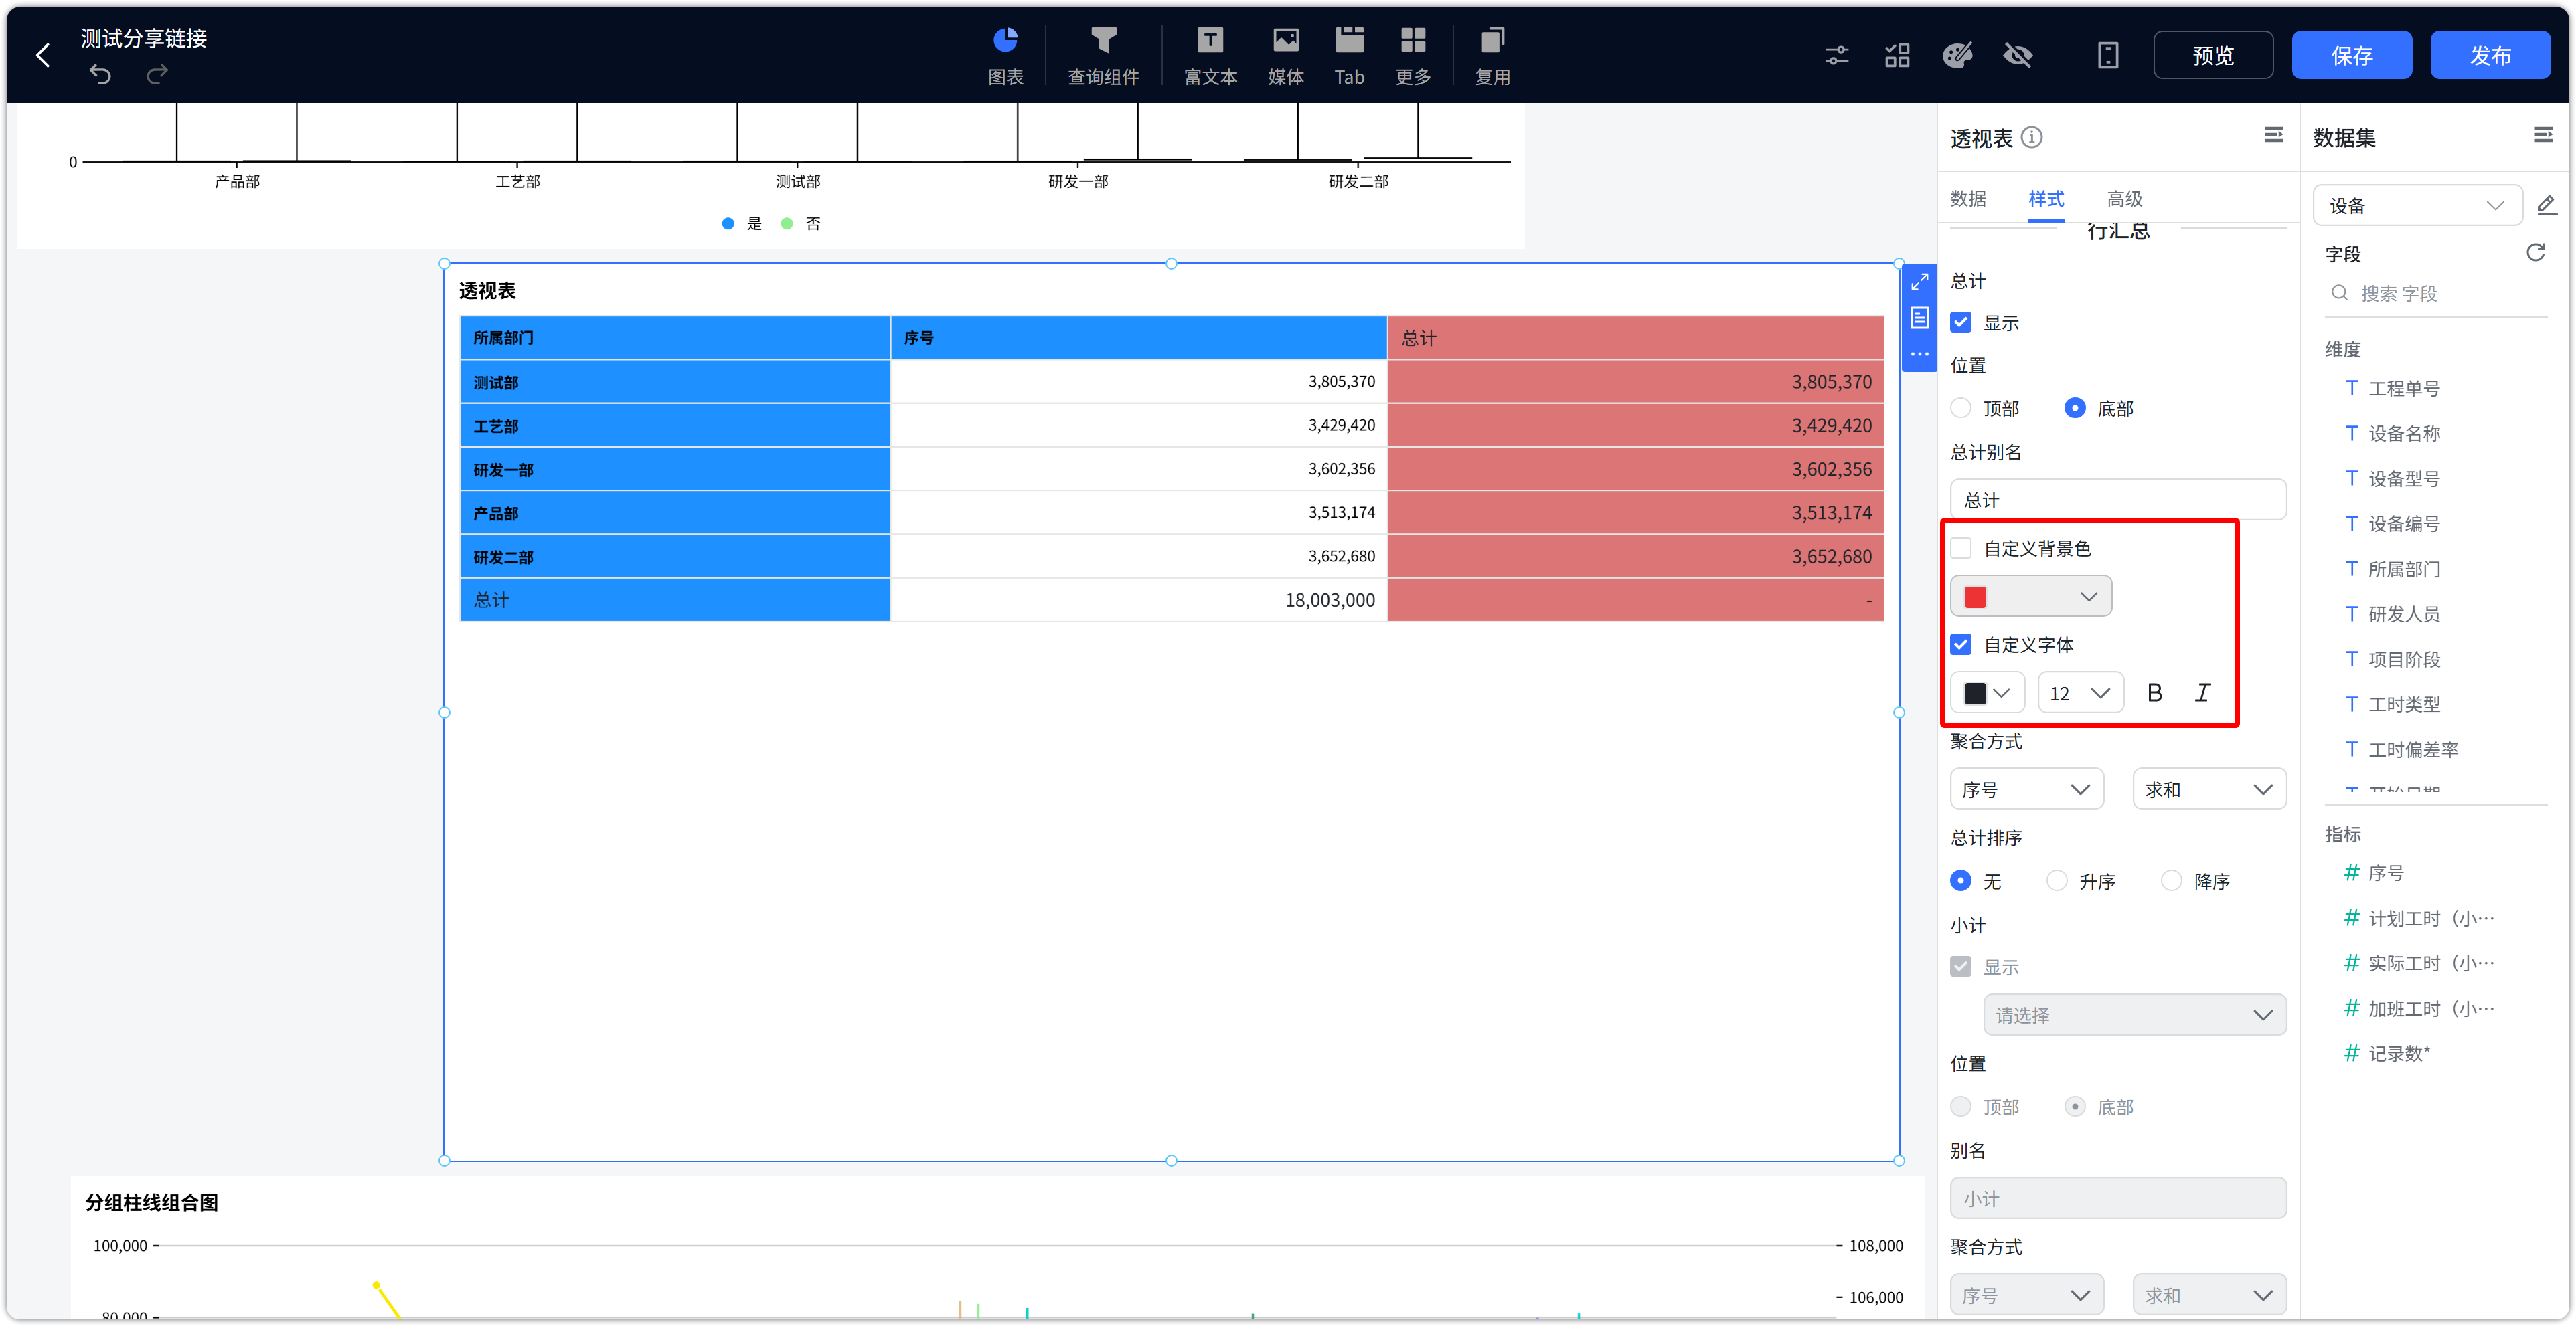Switch to the 样式 tab

click(2046, 199)
